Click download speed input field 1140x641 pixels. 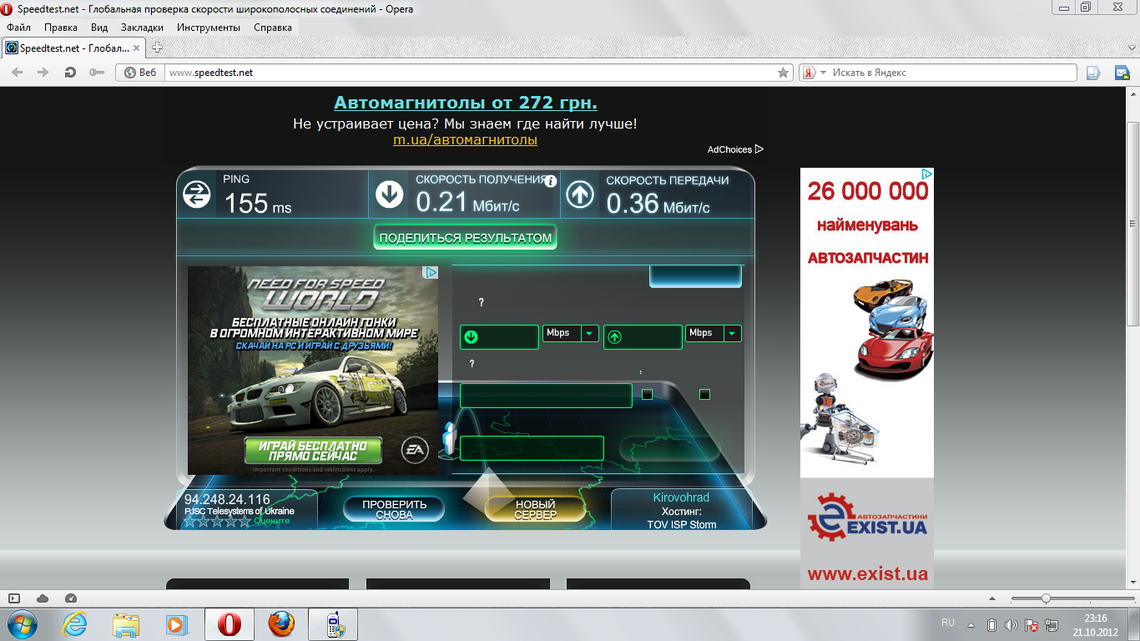499,337
